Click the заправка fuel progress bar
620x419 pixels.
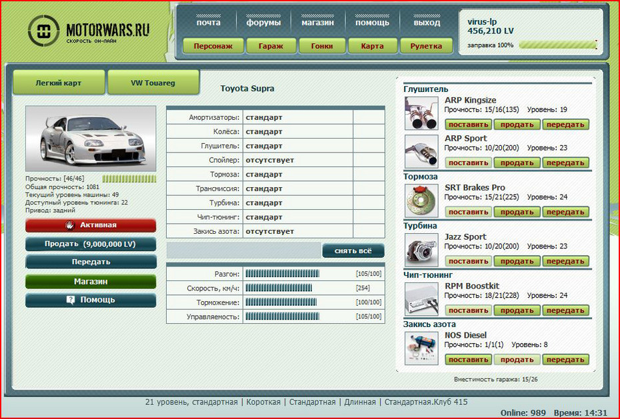[557, 45]
